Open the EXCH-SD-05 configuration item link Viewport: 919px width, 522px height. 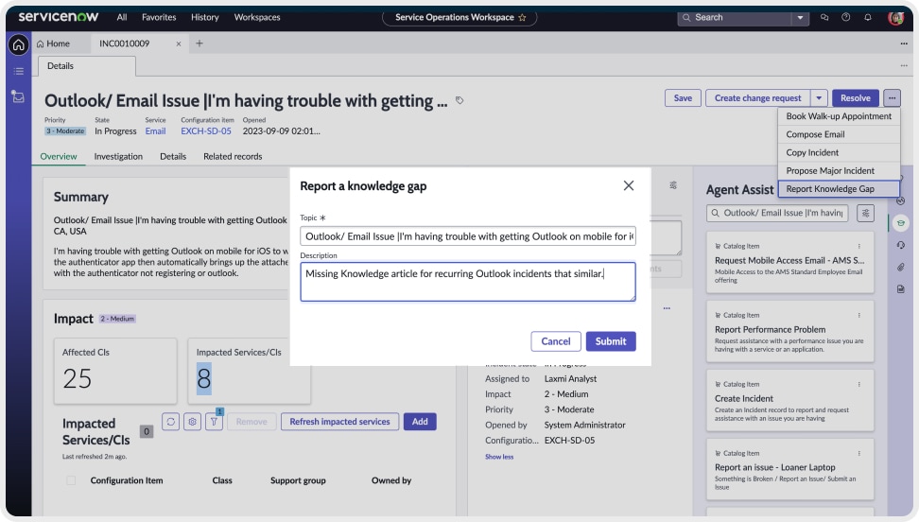pos(206,131)
